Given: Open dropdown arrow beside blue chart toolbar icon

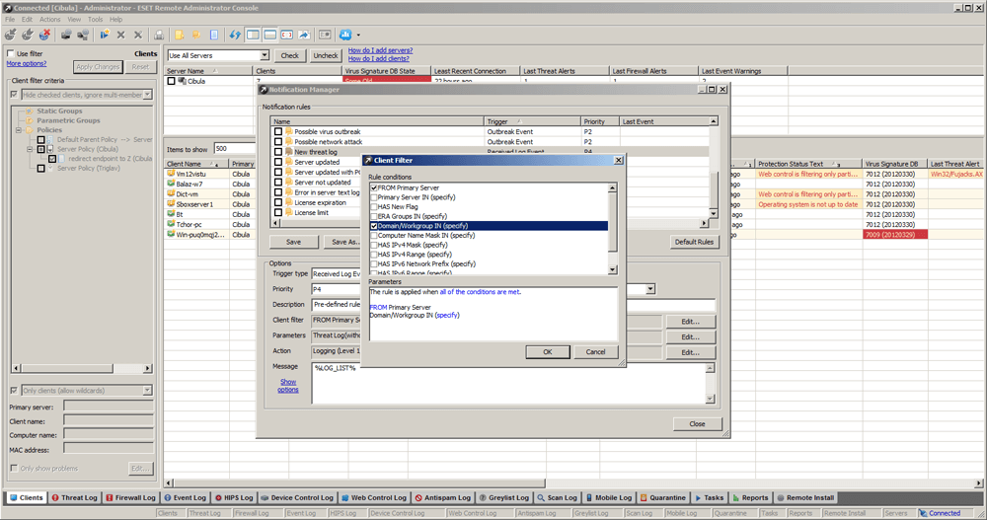Looking at the screenshot, I should click(x=359, y=36).
